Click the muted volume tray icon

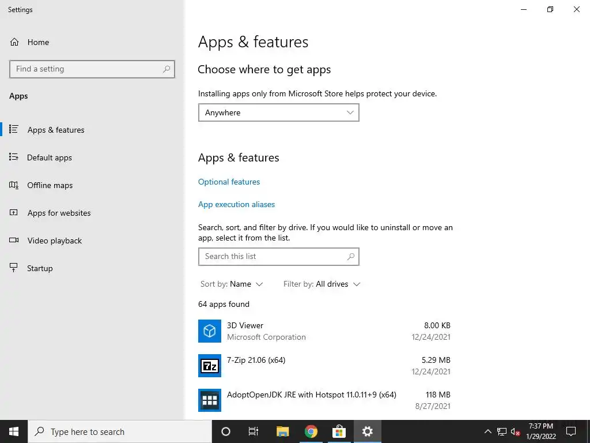click(x=516, y=432)
